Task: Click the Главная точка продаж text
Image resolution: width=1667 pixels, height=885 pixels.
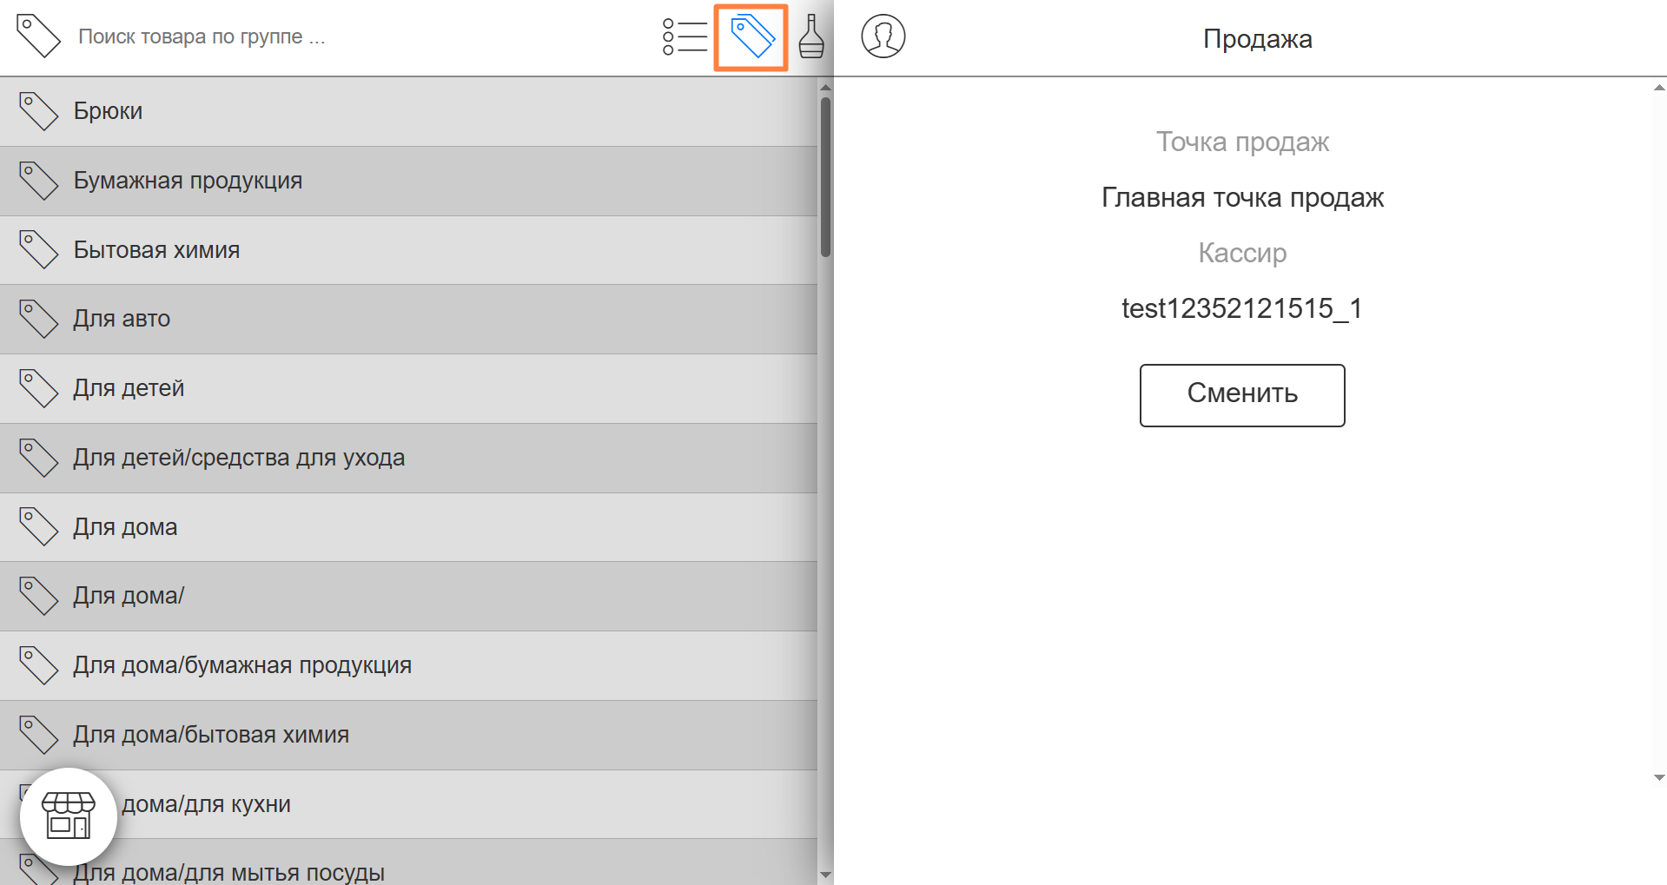Action: click(1242, 198)
